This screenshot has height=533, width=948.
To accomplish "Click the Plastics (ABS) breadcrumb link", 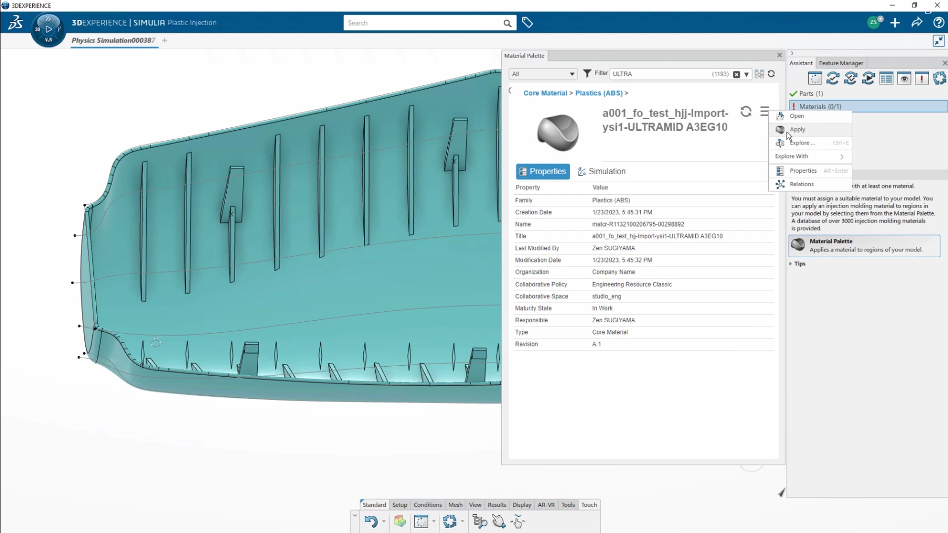I will (x=598, y=93).
